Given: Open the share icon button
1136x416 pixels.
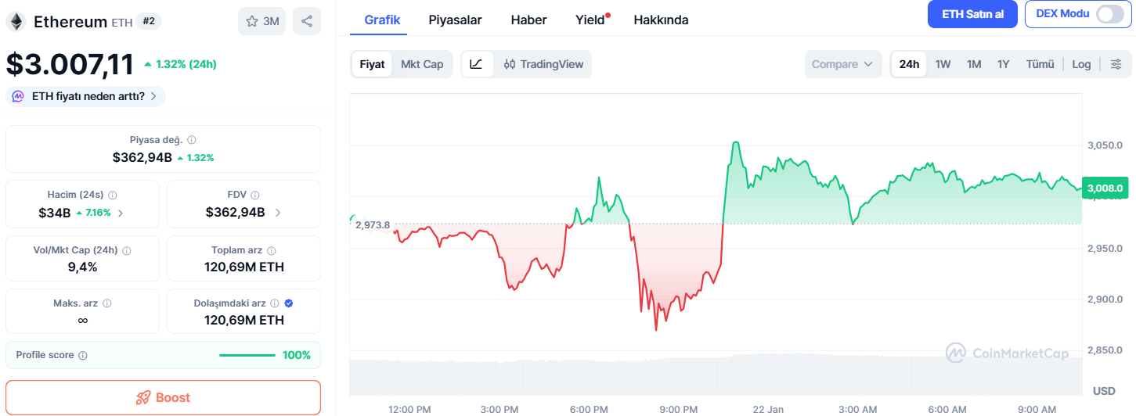Looking at the screenshot, I should click(307, 21).
